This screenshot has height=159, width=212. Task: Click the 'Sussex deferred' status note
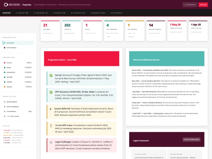[82, 112]
